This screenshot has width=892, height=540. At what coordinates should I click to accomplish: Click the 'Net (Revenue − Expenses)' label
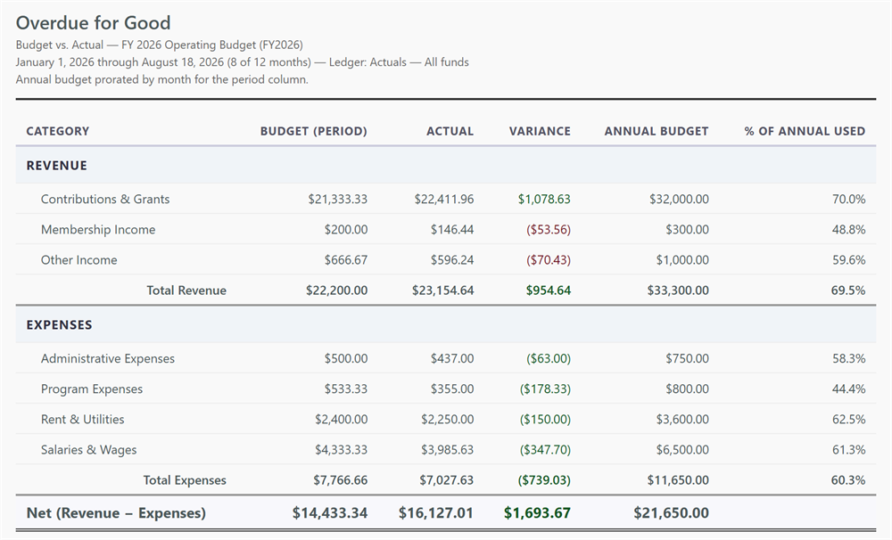(x=116, y=512)
